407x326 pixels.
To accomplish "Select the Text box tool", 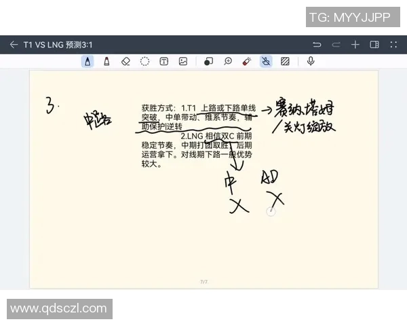I will point(163,62).
